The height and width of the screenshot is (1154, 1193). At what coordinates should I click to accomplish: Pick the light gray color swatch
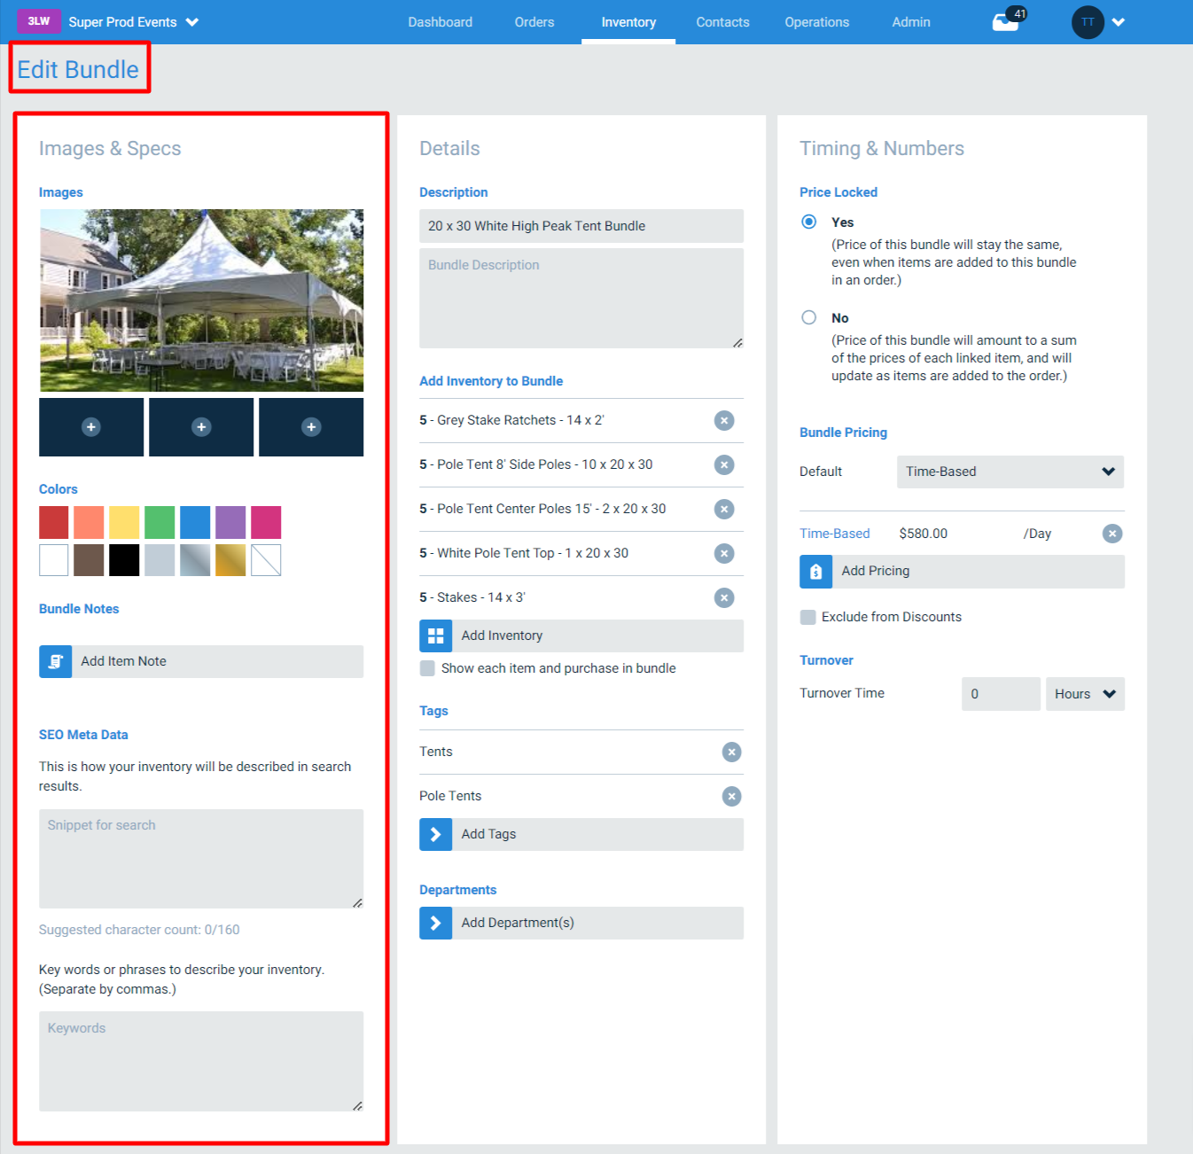[160, 560]
